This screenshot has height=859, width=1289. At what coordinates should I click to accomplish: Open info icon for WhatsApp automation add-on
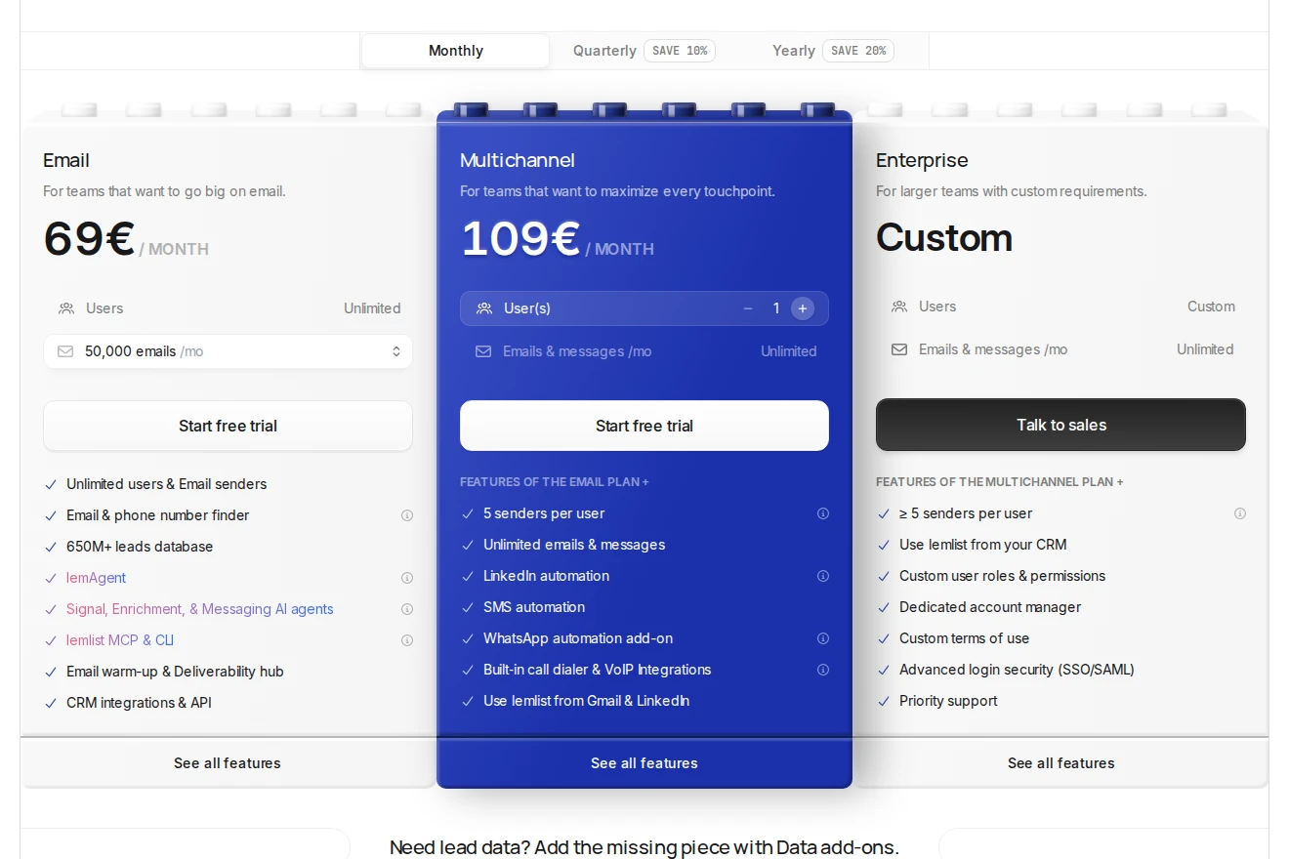point(823,638)
